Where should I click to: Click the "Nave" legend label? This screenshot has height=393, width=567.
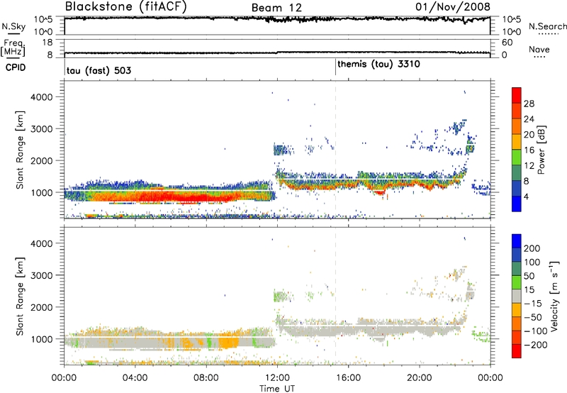pos(539,50)
